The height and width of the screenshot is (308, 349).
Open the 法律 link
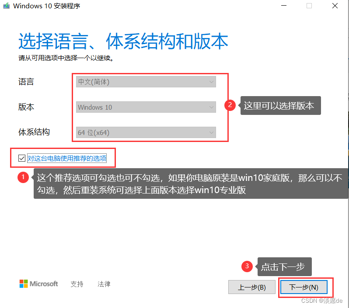click(x=104, y=284)
